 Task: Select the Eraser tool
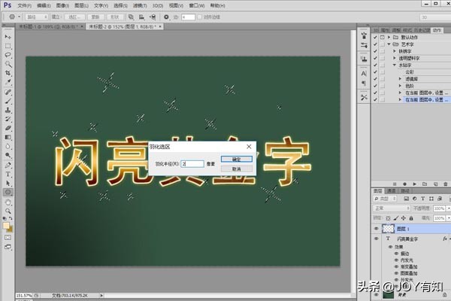click(x=8, y=128)
